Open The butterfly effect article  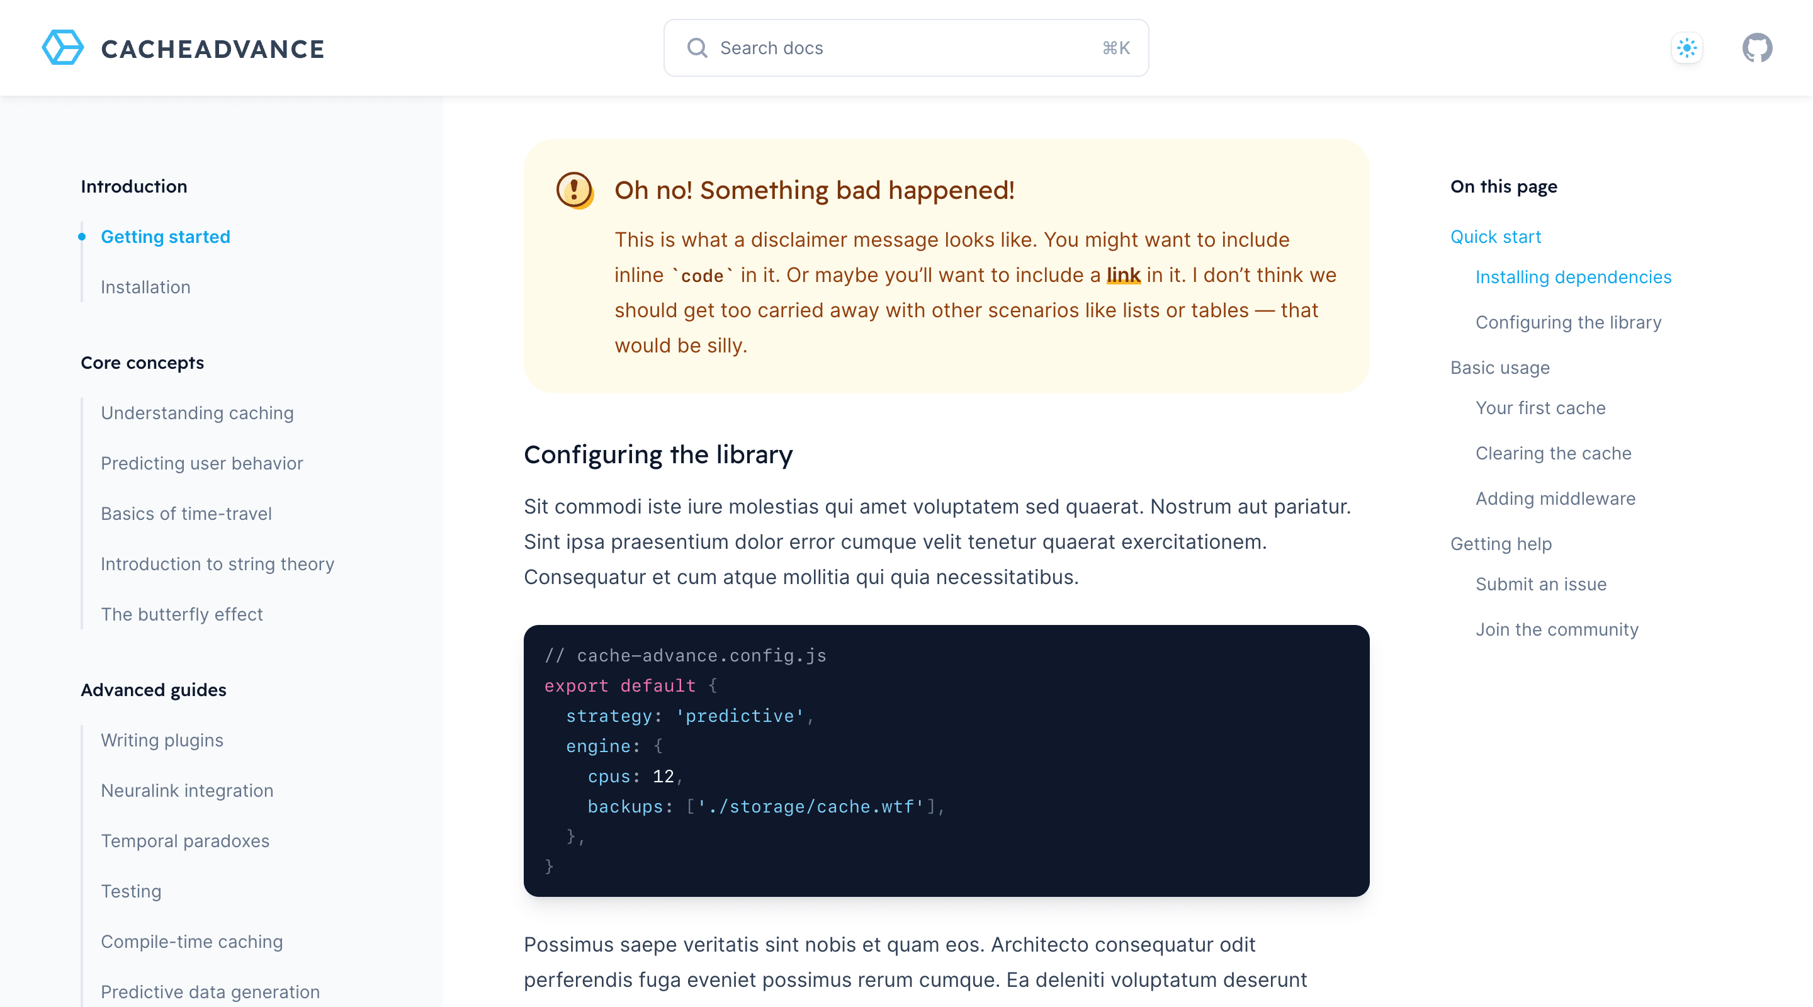[x=181, y=614]
